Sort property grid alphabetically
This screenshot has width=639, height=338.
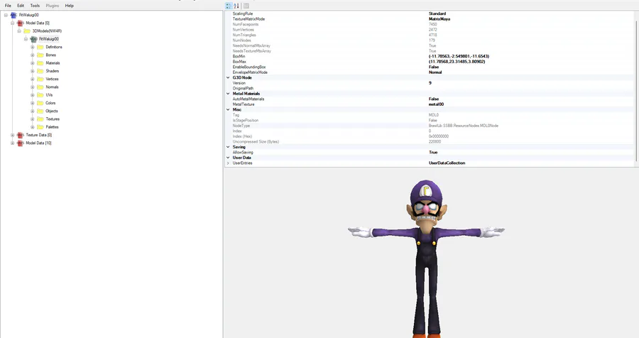point(236,6)
